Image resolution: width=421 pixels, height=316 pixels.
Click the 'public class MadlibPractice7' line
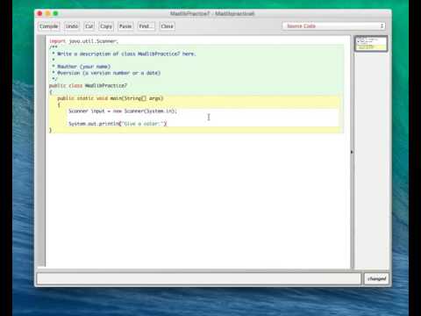coord(88,85)
